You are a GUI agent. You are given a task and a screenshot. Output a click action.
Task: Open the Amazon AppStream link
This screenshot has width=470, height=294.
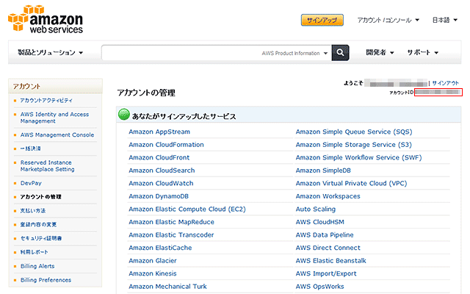tap(159, 132)
